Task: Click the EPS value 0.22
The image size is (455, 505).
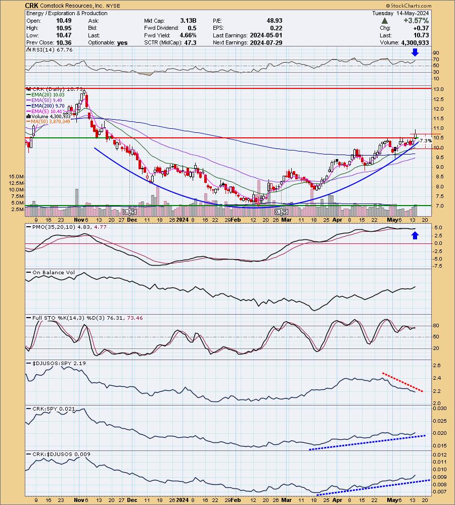Action: point(277,28)
